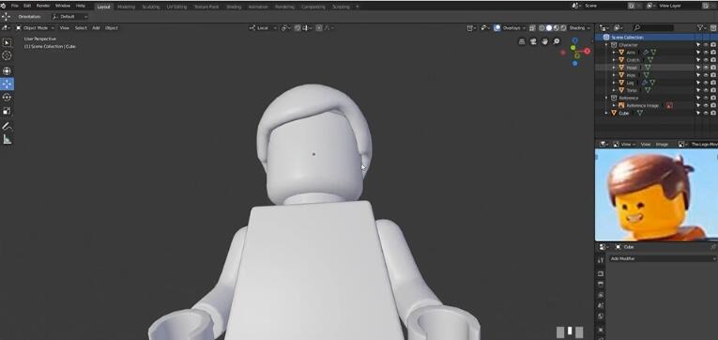Open the File menu

(x=15, y=6)
